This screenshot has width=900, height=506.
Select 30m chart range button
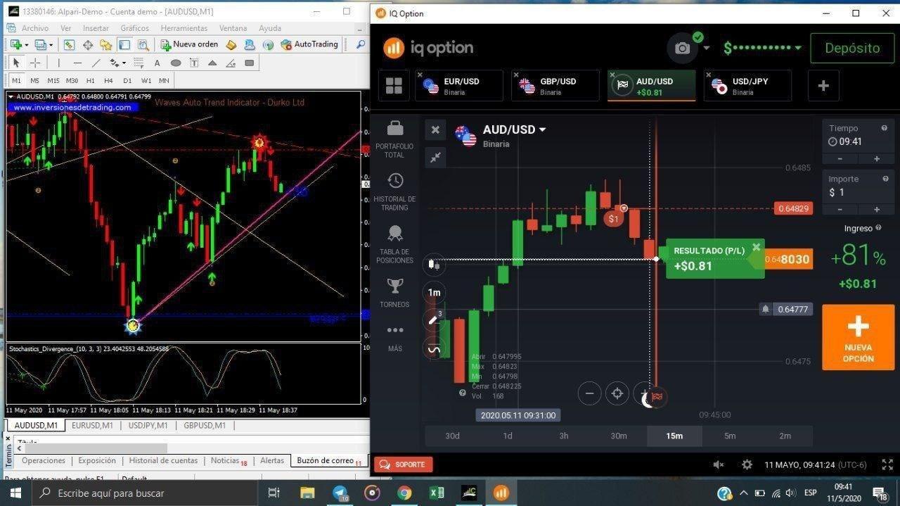[x=619, y=436]
